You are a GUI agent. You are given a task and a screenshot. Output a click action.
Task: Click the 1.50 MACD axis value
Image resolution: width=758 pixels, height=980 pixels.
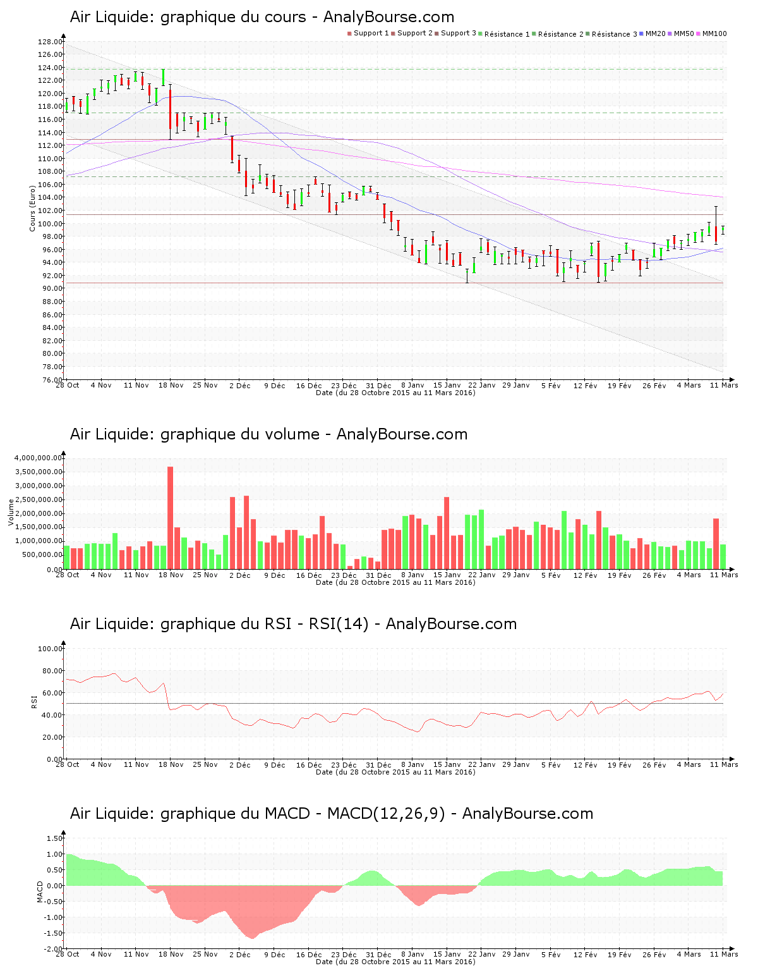point(54,838)
